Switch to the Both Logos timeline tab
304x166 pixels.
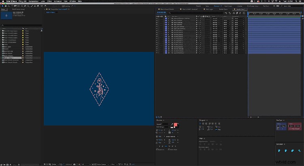[x=210, y=9]
